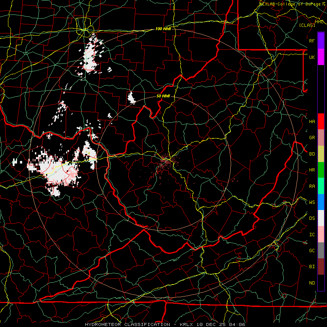Select the 'GC' legend label

click(312, 251)
